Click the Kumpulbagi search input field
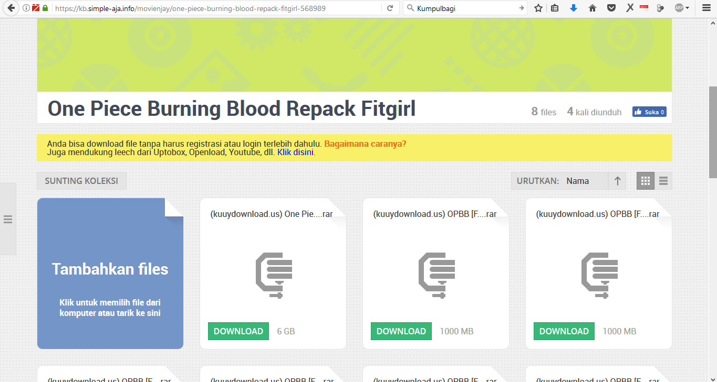The image size is (717, 382). tap(465, 8)
